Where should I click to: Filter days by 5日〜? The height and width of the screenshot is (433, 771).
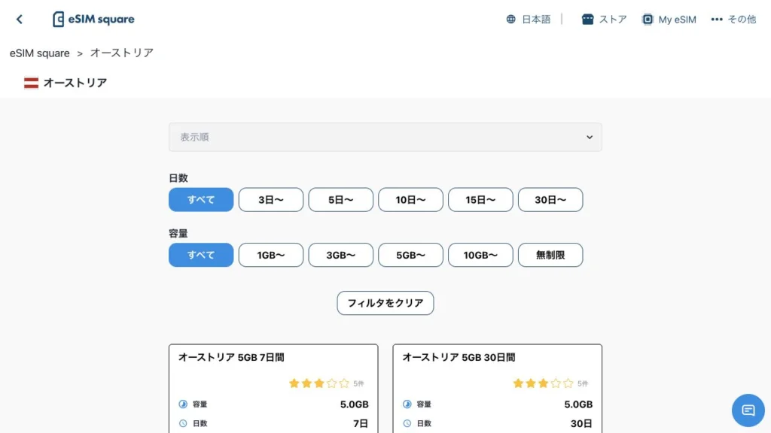tap(341, 200)
